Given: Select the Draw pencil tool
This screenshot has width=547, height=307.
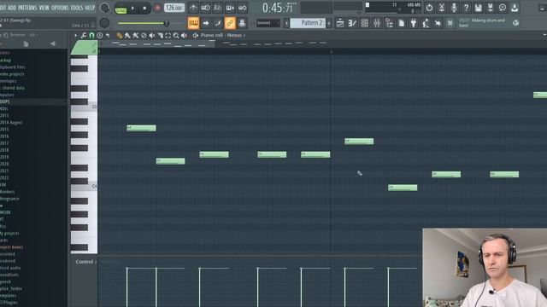Looking at the screenshot, I should point(120,36).
